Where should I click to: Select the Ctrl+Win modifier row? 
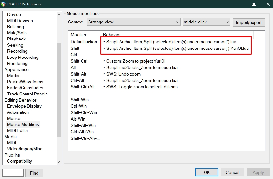coord(167,106)
